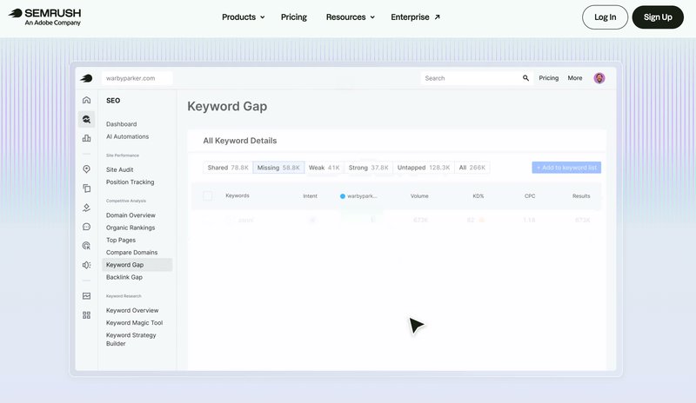Select the SEO toolkit sidebar icon
Viewport: 696px width, 403px height.
[86, 119]
